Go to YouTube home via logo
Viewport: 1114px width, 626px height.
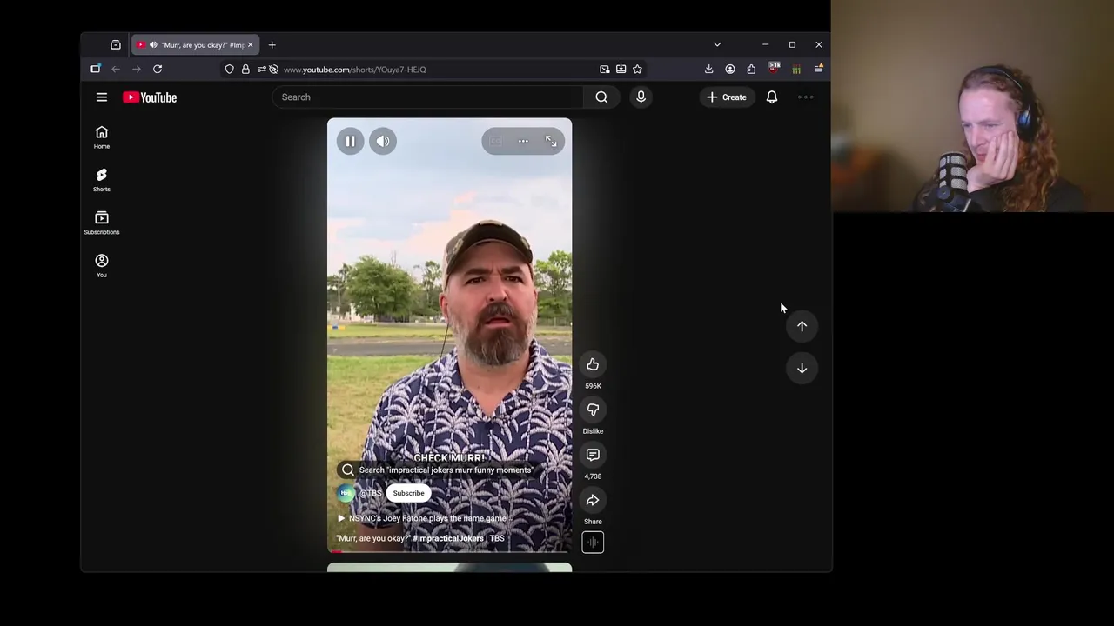coord(150,97)
